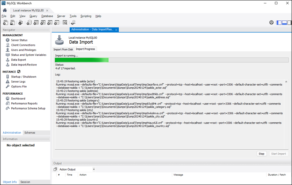This screenshot has height=185, width=292.
Task: Open Data Export in the navigator
Action: 19,60
